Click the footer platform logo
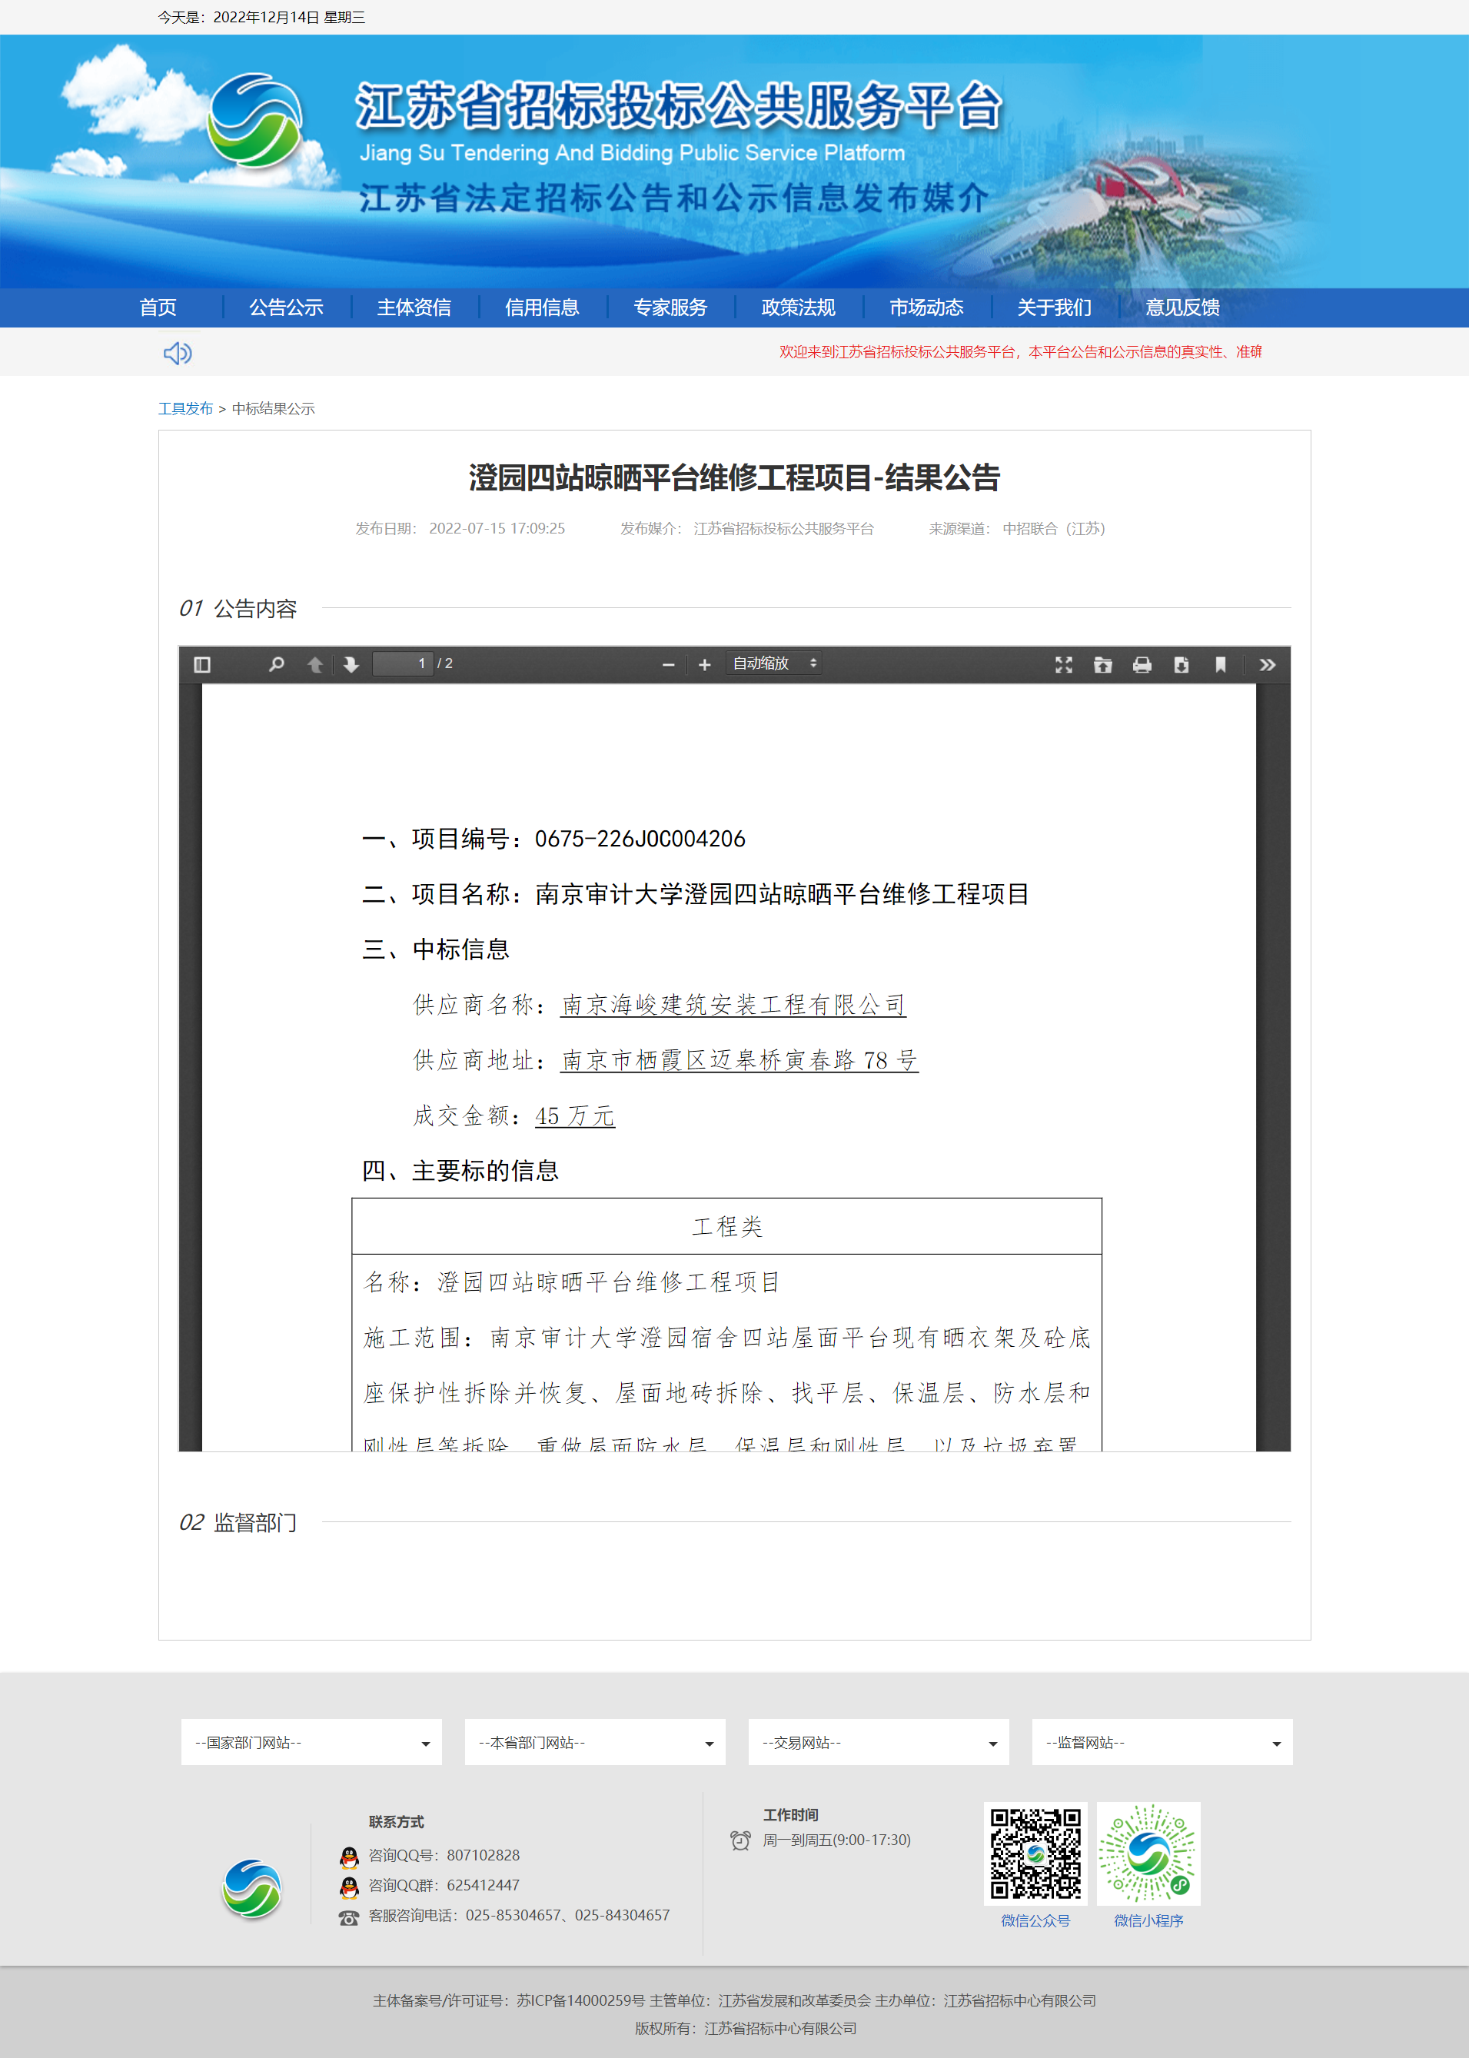 (x=252, y=1889)
